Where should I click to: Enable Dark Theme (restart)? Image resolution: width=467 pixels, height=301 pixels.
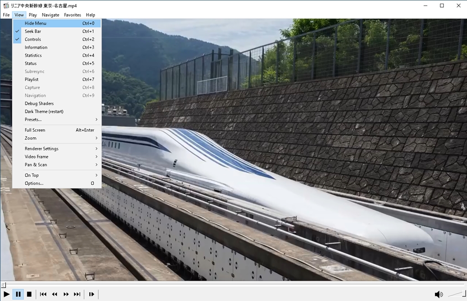57,112
